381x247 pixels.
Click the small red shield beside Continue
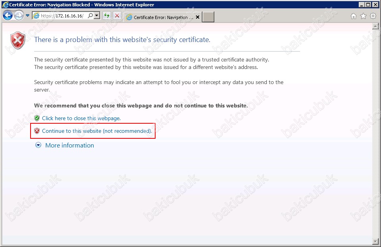click(37, 131)
